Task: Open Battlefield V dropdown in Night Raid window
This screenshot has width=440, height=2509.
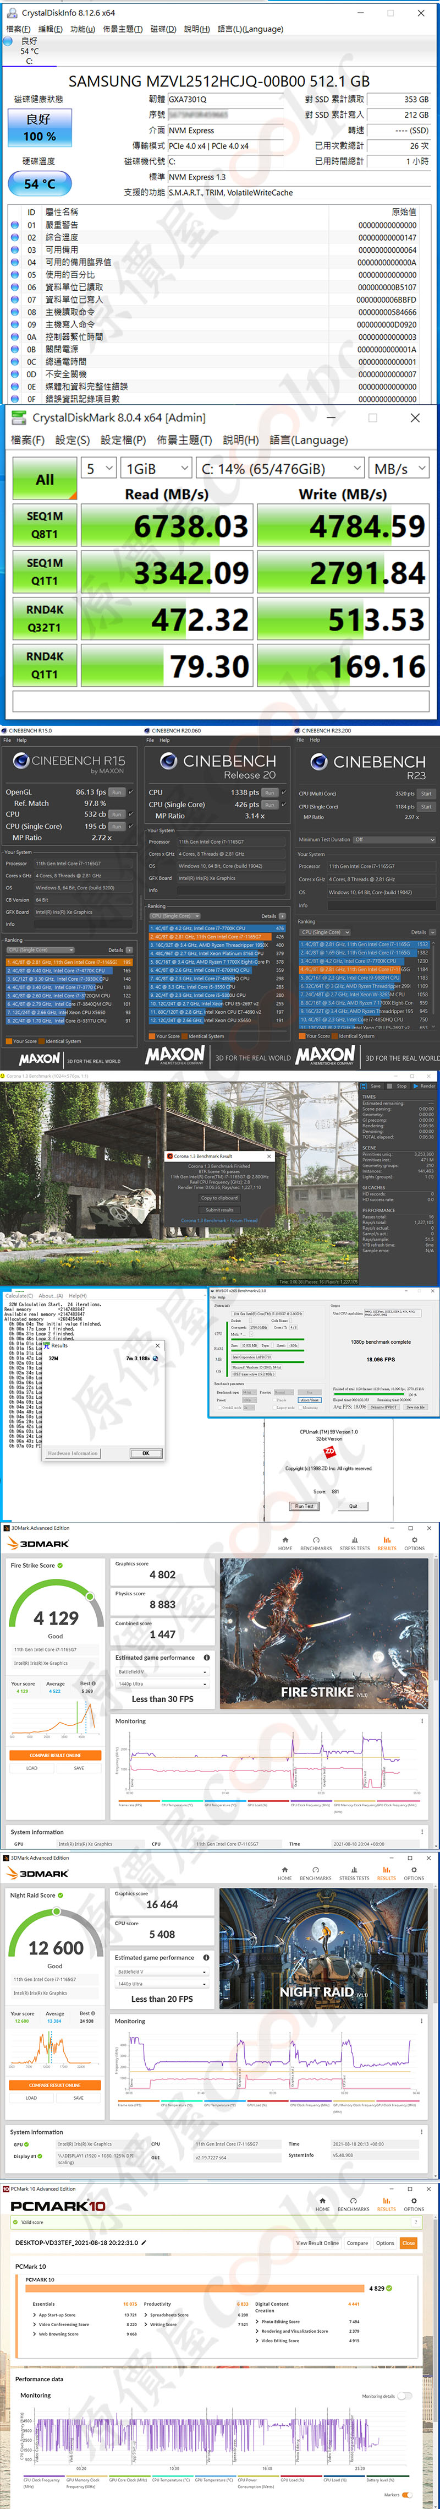Action: pyautogui.click(x=162, y=1972)
